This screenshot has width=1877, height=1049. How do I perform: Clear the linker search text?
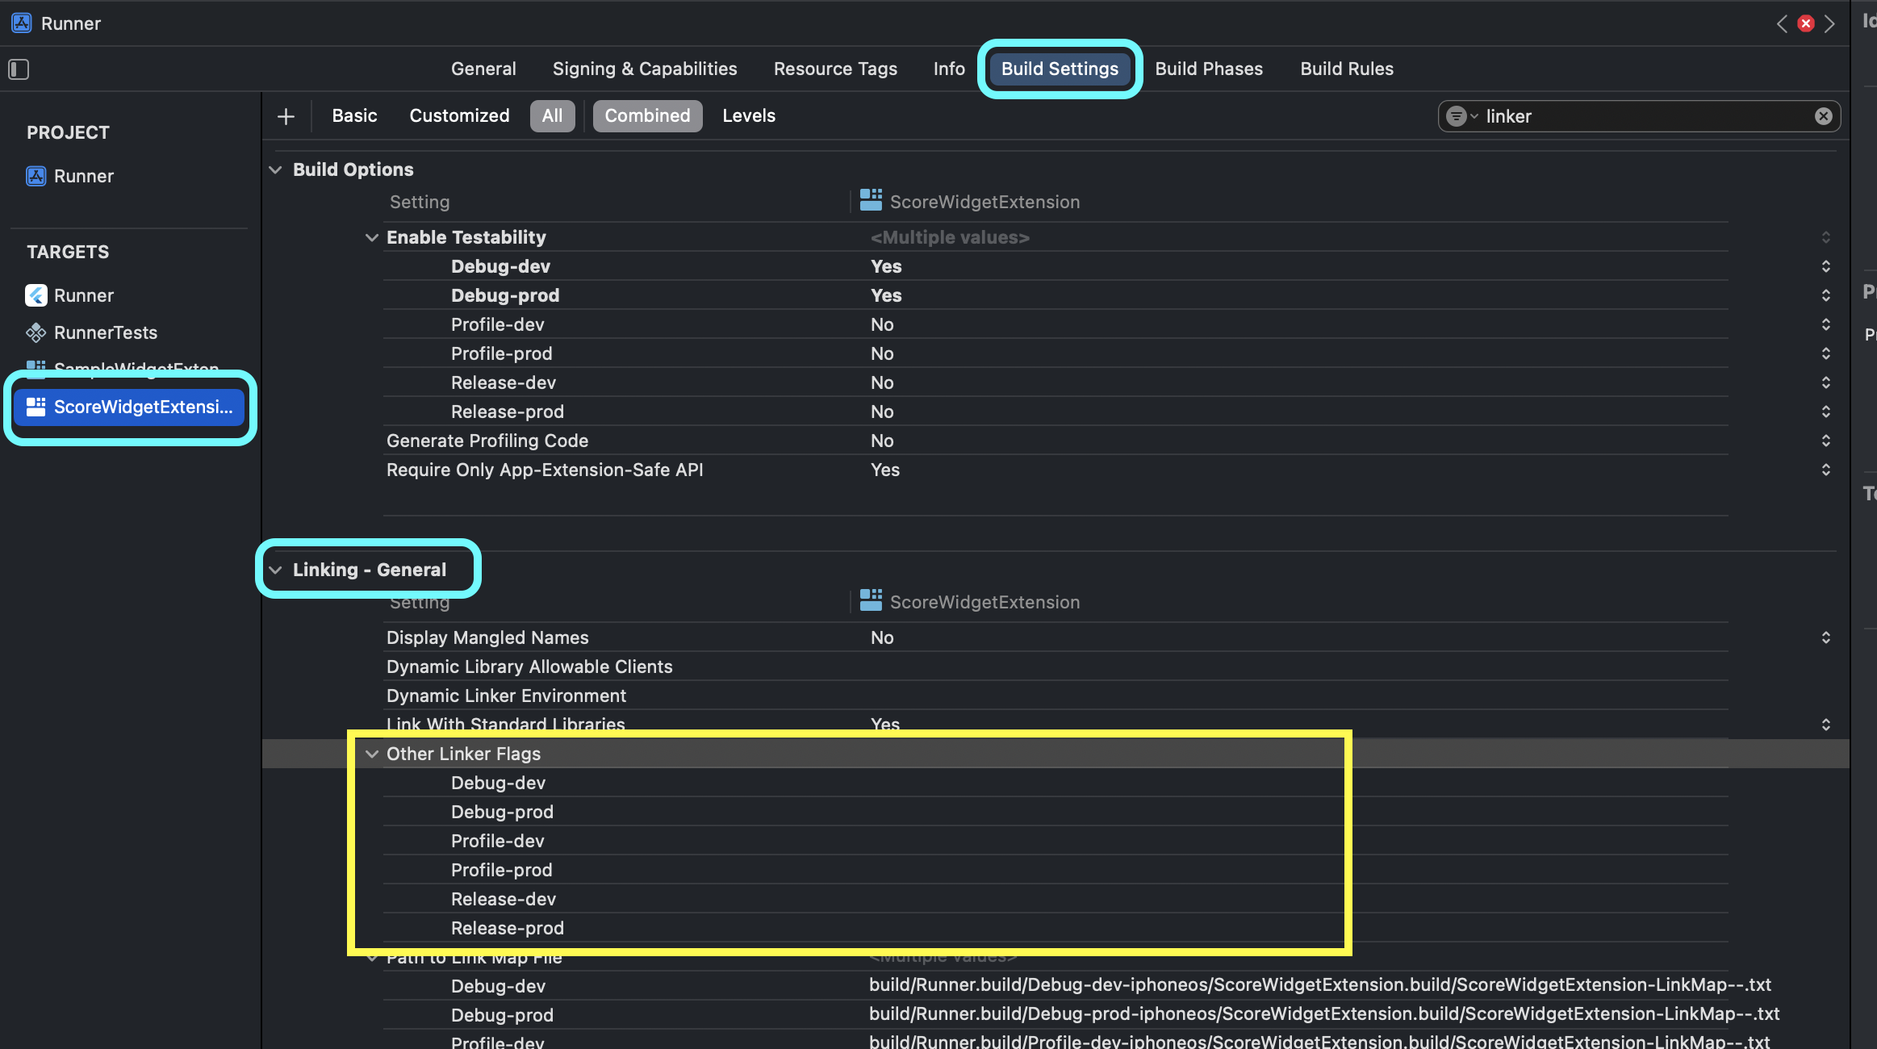1823,116
